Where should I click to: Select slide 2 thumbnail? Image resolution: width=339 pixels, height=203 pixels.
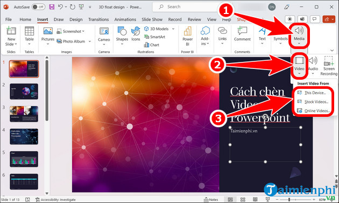(x=24, y=92)
